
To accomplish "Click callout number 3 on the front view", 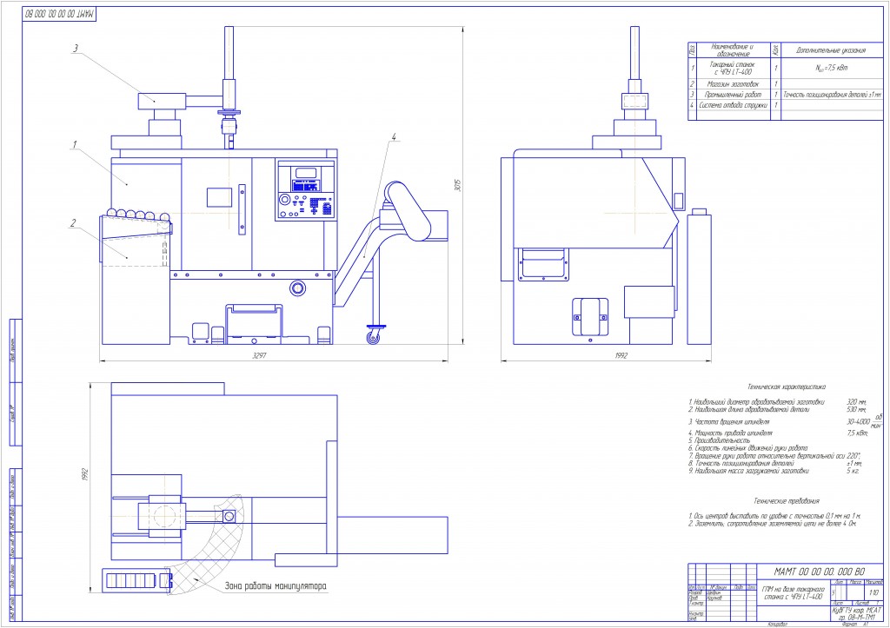I will pyautogui.click(x=76, y=49).
